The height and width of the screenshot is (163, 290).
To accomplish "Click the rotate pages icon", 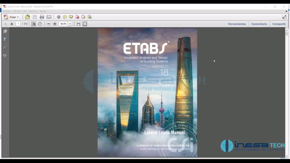I will coord(90,17).
